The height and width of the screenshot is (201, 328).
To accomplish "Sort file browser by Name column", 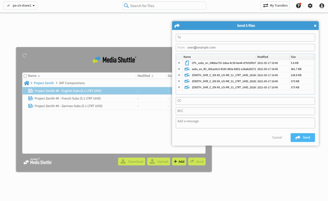I will [32, 76].
